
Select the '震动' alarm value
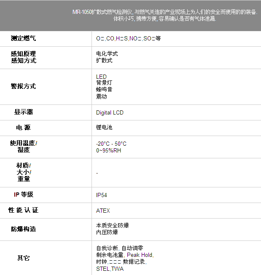102,96
